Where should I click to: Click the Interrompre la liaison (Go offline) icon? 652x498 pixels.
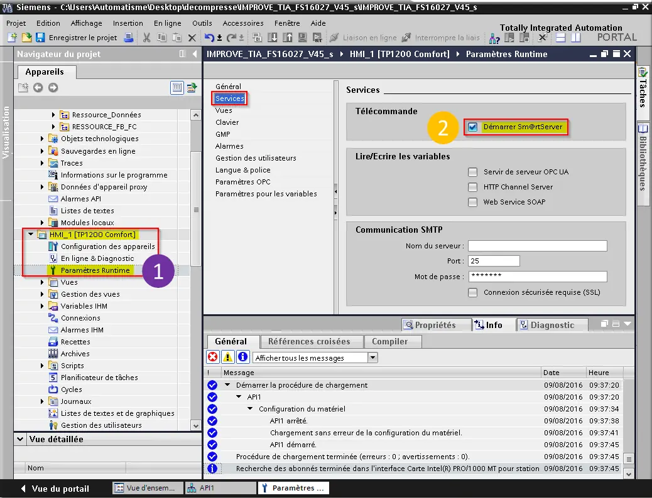click(x=406, y=38)
